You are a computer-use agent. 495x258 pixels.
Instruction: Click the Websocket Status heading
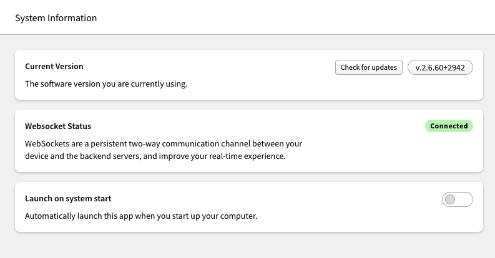click(58, 127)
